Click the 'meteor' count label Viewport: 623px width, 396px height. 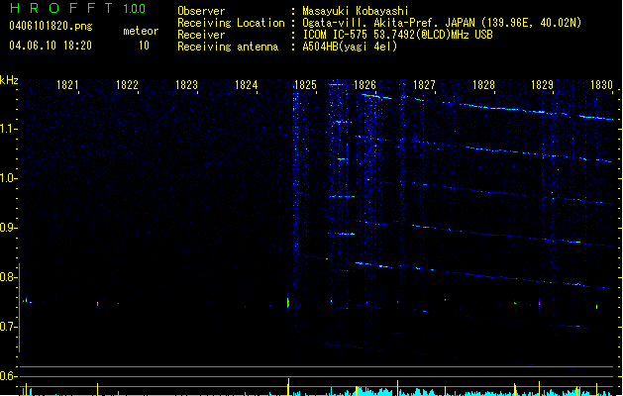(141, 31)
